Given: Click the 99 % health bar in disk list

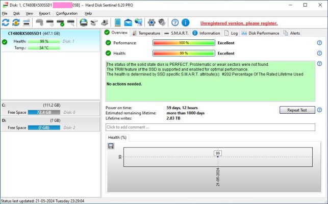Looking at the screenshot, I should (x=44, y=41).
